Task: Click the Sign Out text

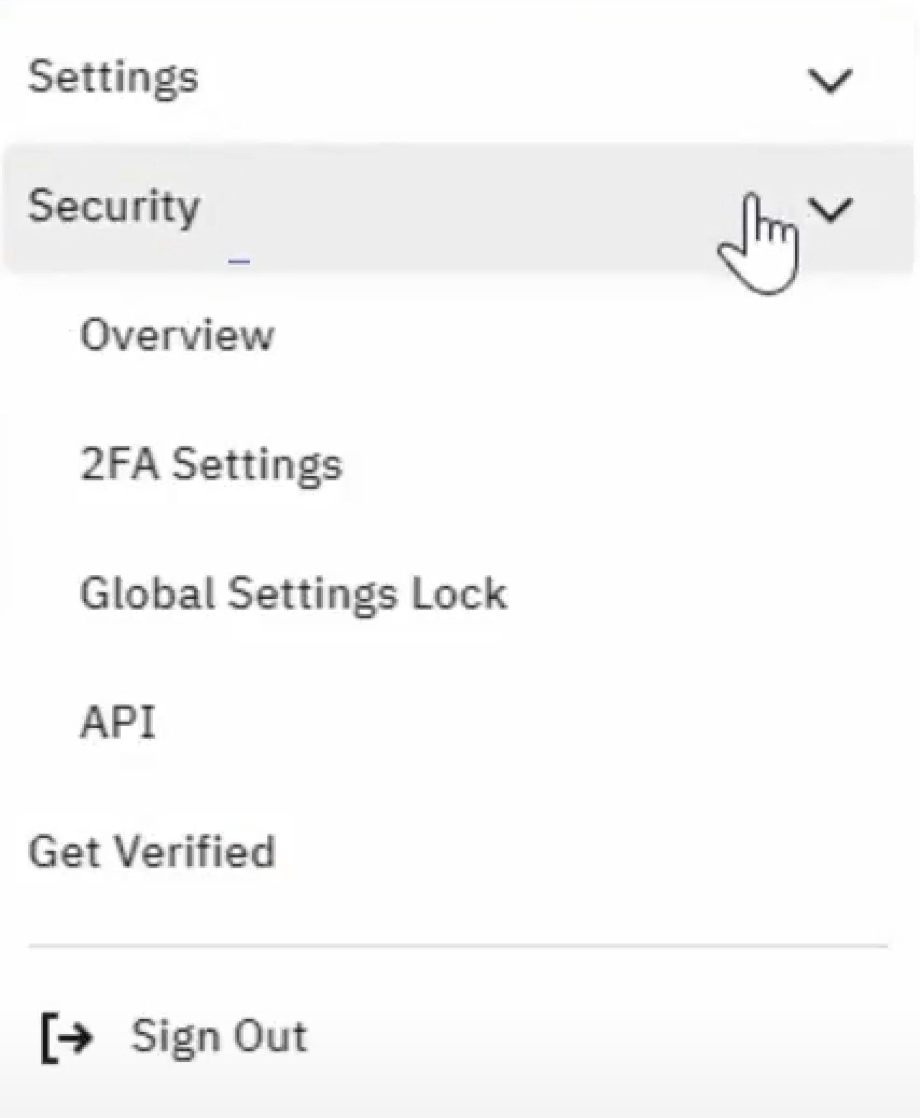Action: tap(218, 1036)
